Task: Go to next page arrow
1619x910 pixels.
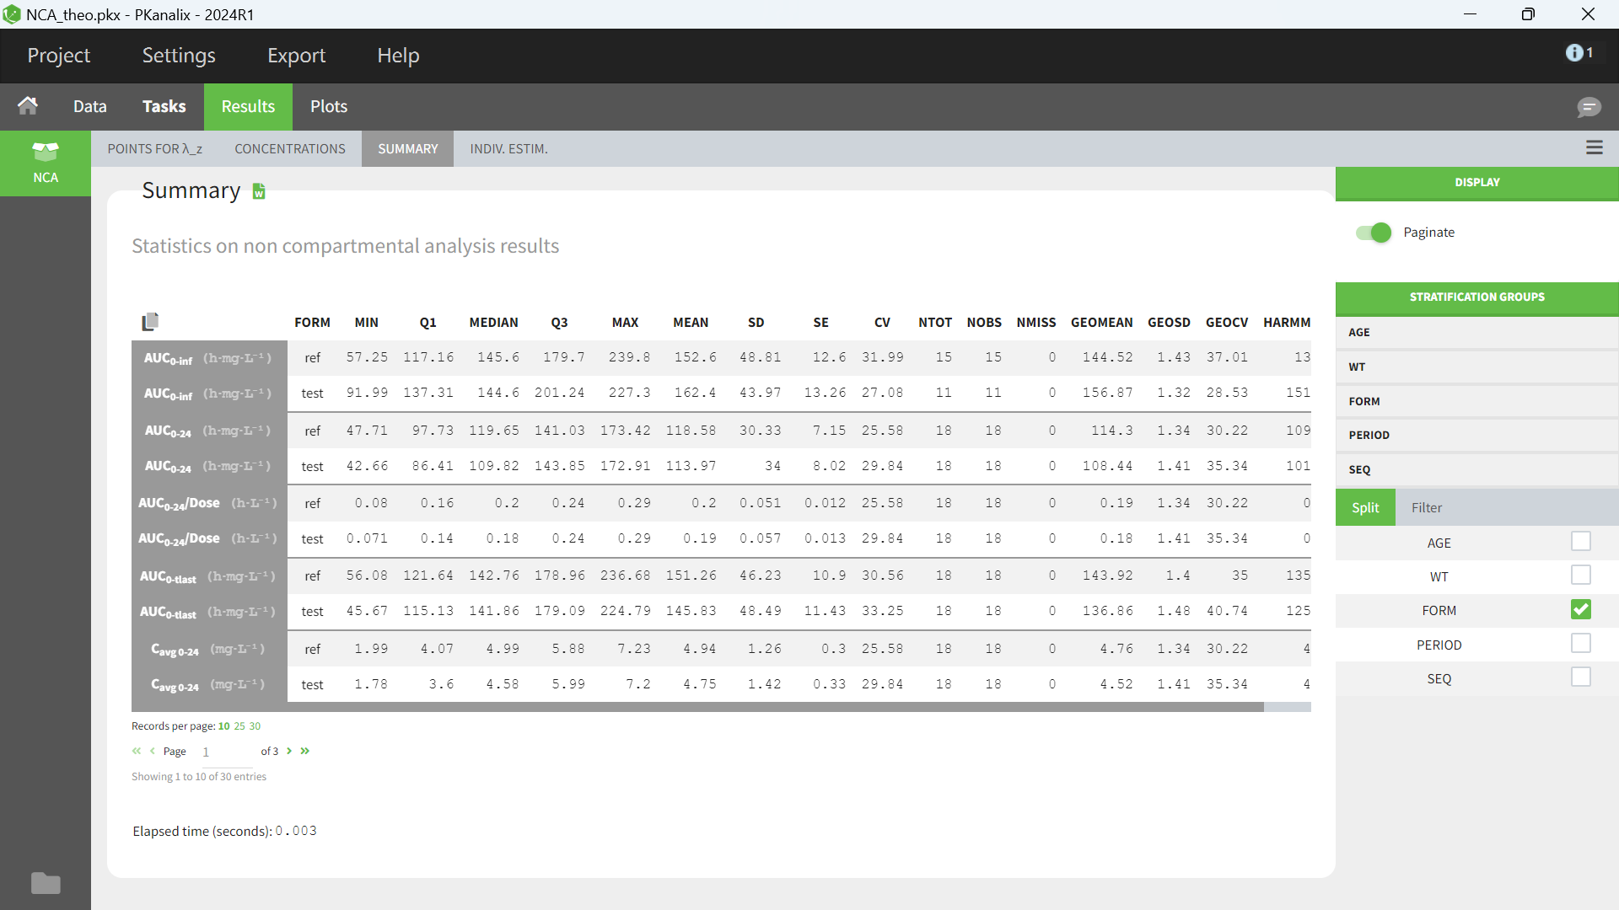Action: tap(289, 751)
